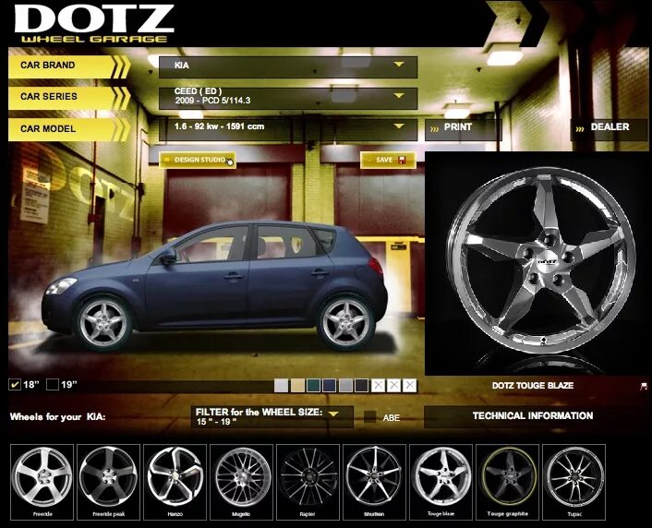
Task: Select the Mugello wheel icon
Action: (242, 482)
